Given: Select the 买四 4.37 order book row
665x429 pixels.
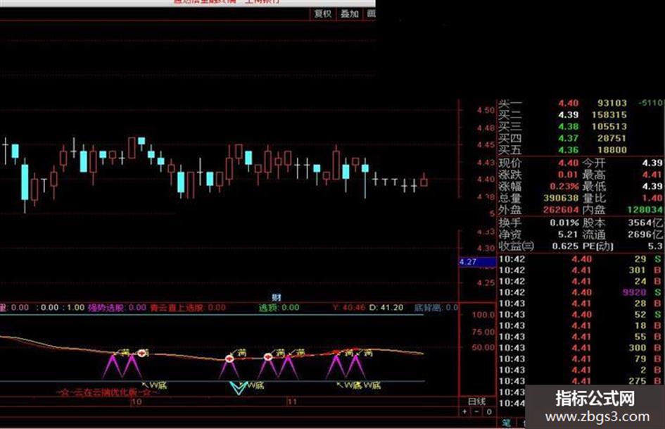Looking at the screenshot, I should click(563, 138).
